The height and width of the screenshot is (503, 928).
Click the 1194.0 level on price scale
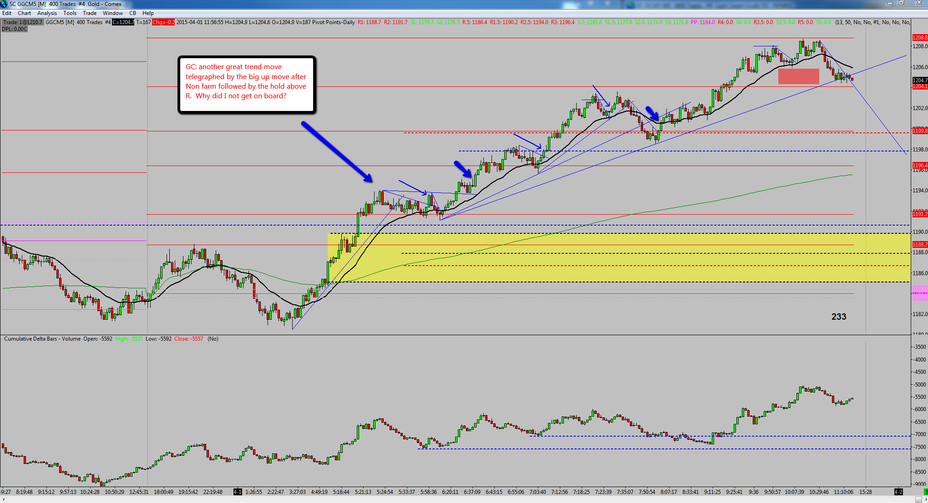pos(920,191)
